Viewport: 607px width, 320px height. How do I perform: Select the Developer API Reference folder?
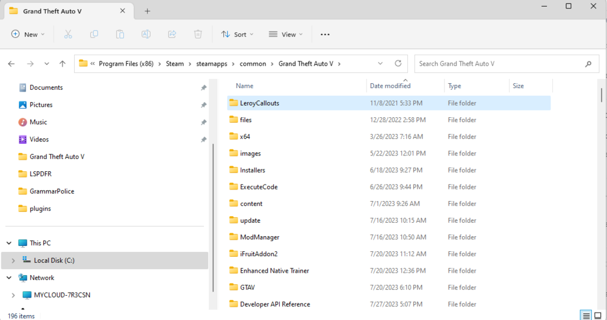tap(388, 304)
